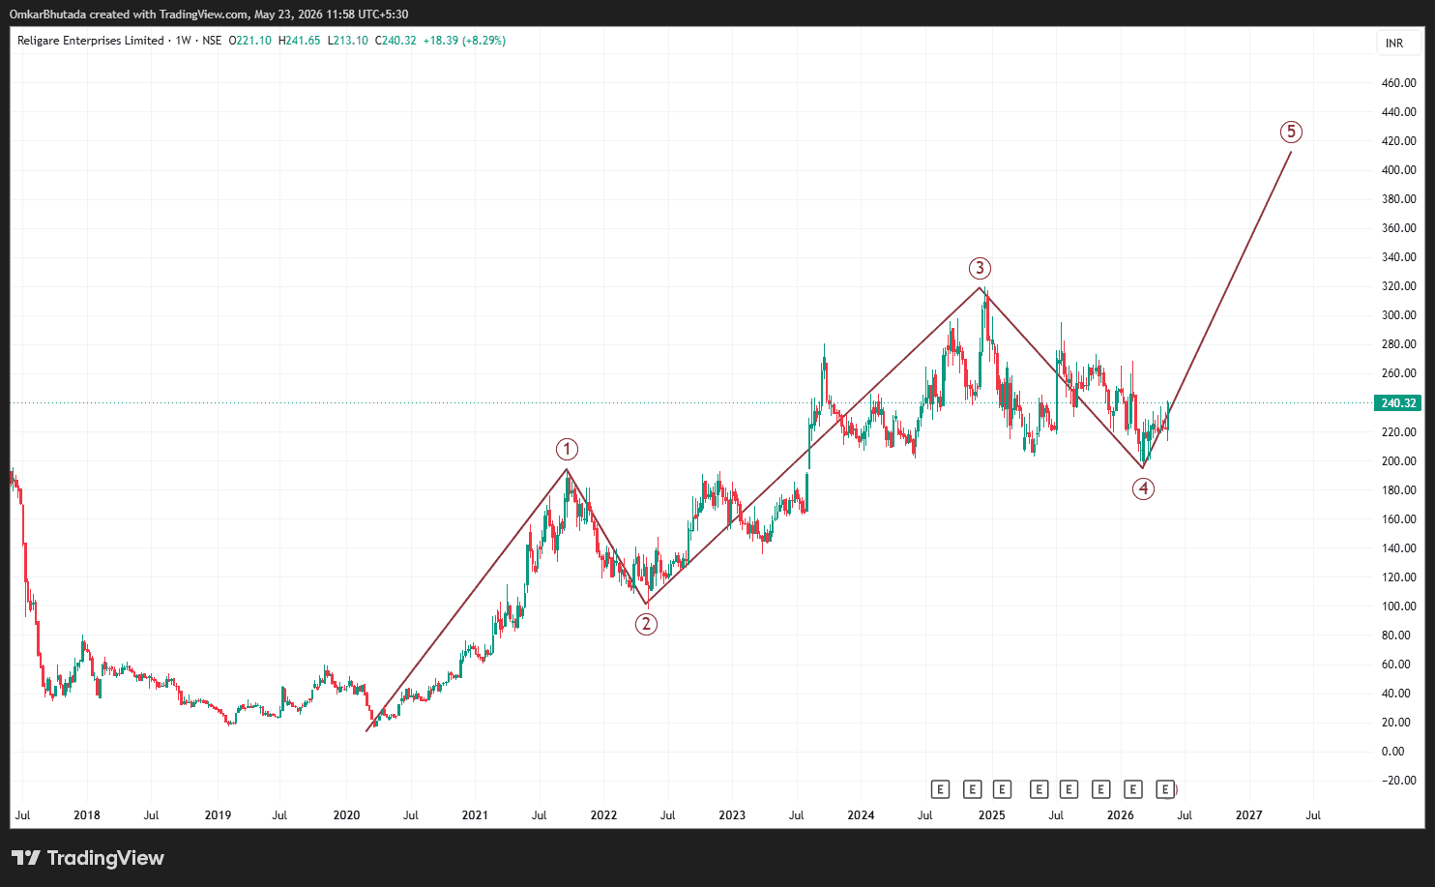Click the 2020 time axis label
The image size is (1435, 887).
[x=346, y=815]
